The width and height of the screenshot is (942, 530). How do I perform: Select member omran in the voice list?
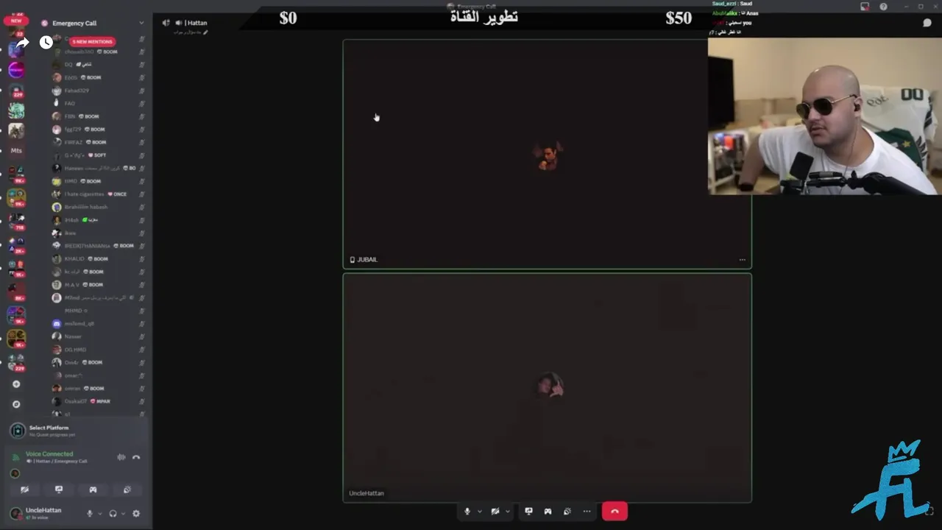(99, 388)
